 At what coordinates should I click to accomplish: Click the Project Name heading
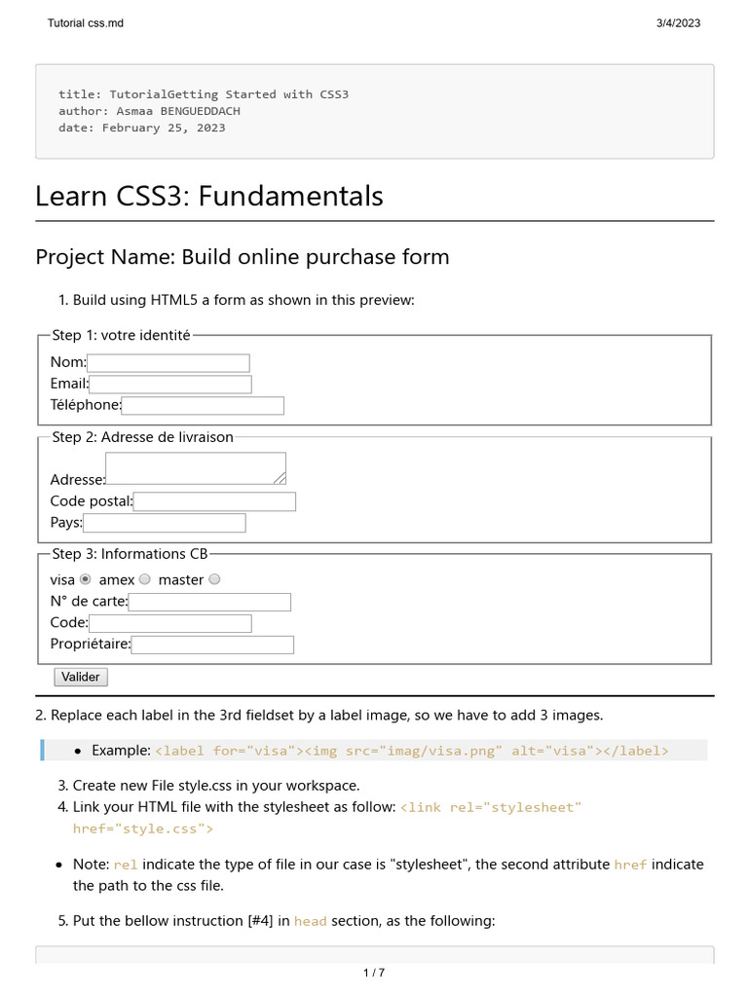pyautogui.click(x=243, y=257)
